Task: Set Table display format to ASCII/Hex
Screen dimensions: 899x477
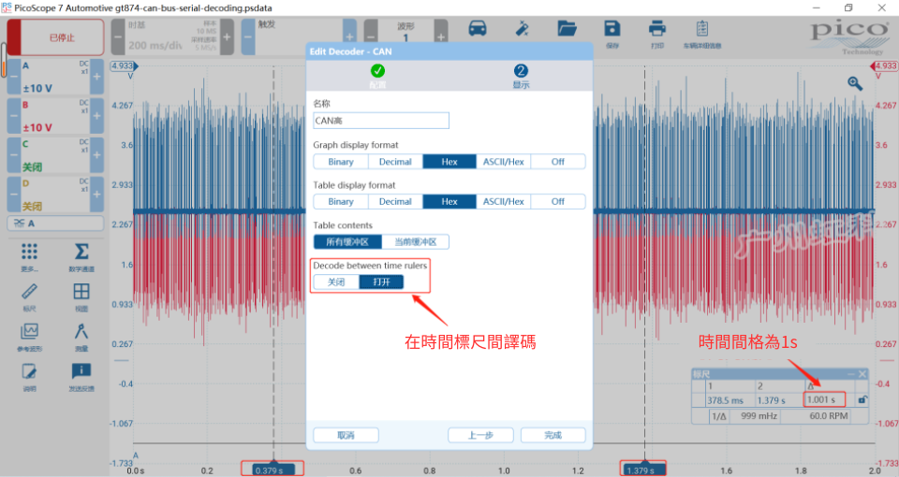Action: click(x=504, y=202)
